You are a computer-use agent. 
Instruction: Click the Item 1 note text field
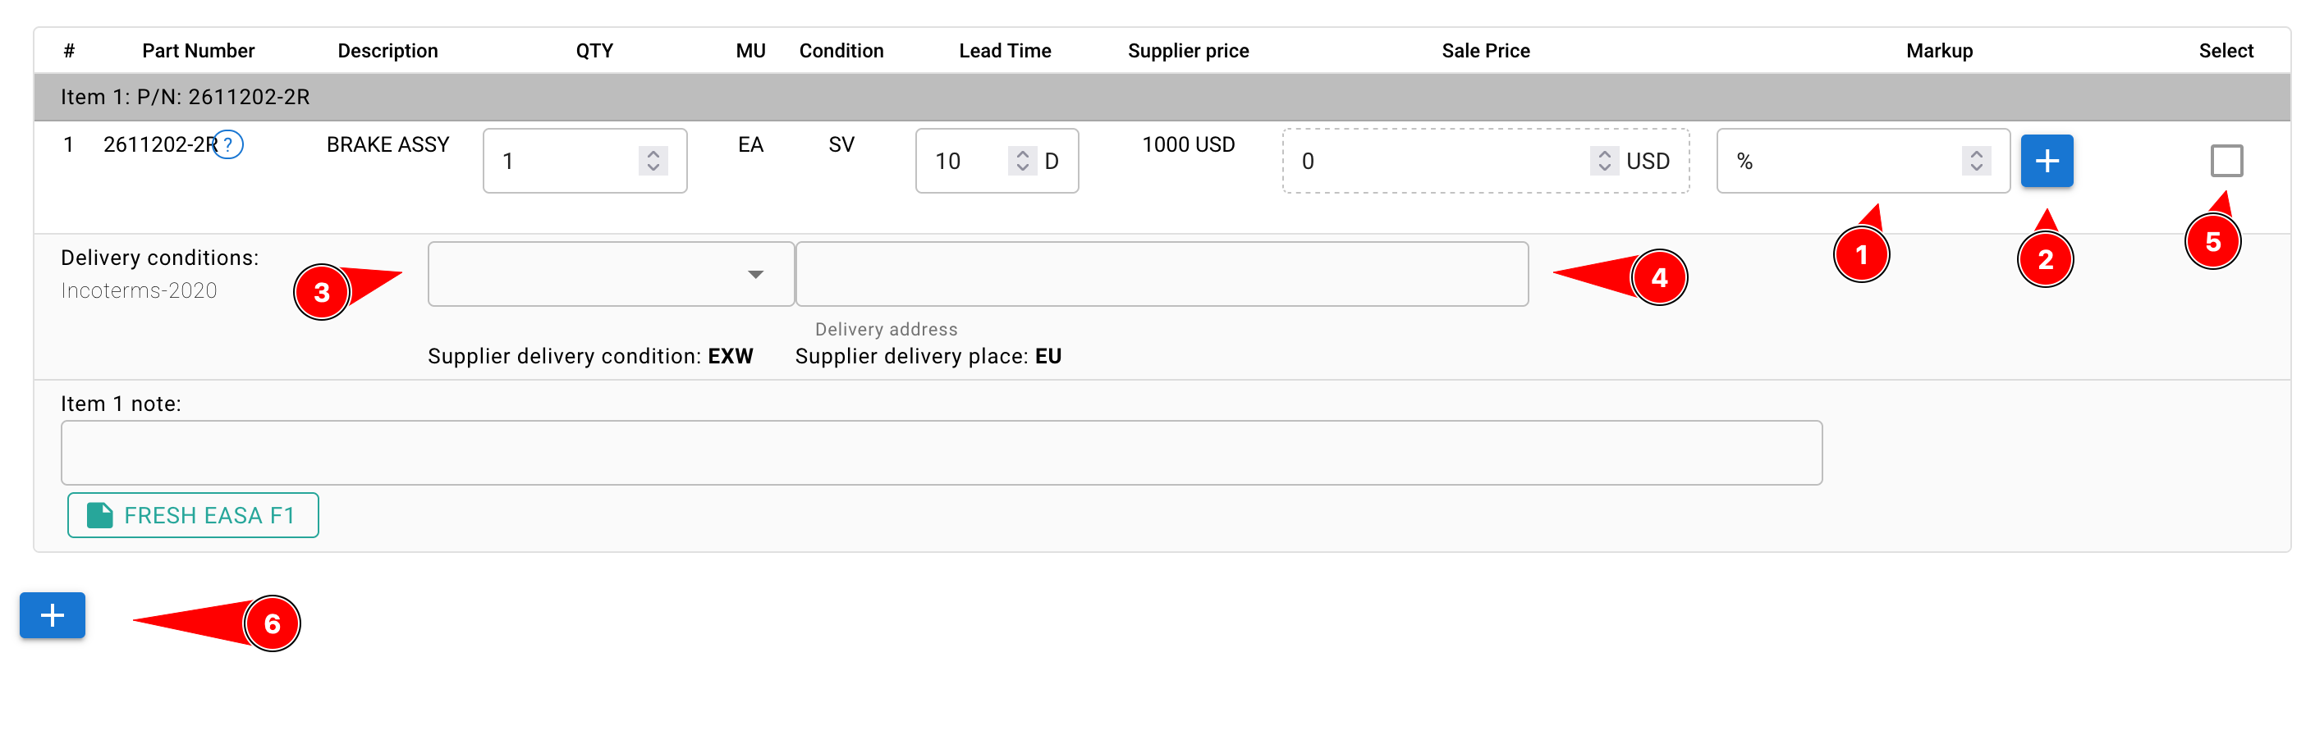coord(941,453)
